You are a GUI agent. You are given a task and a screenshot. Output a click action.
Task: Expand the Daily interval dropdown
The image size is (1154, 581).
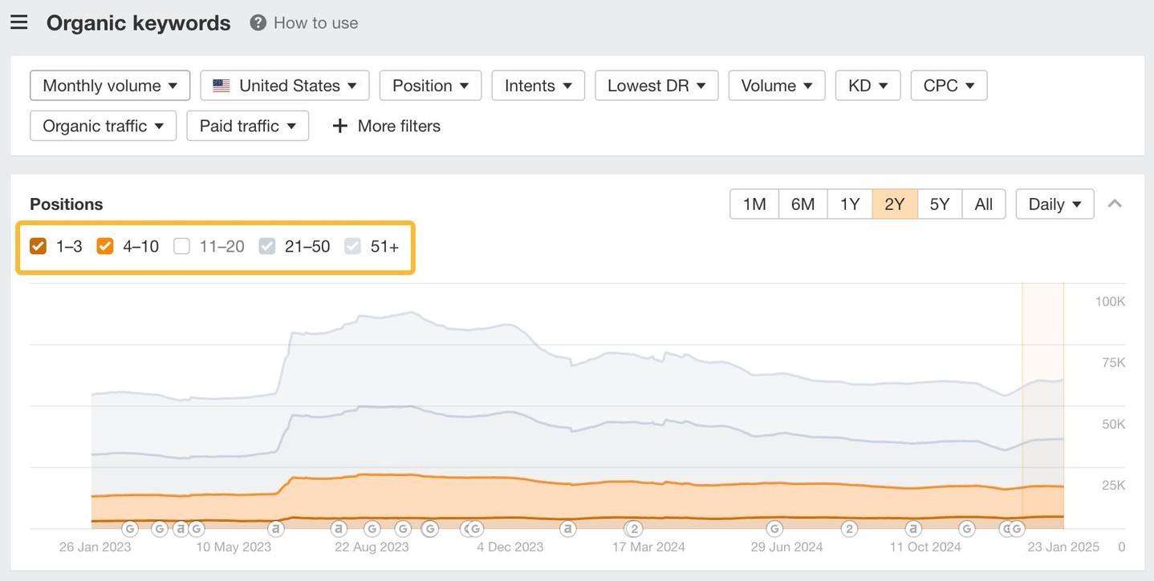(1054, 204)
